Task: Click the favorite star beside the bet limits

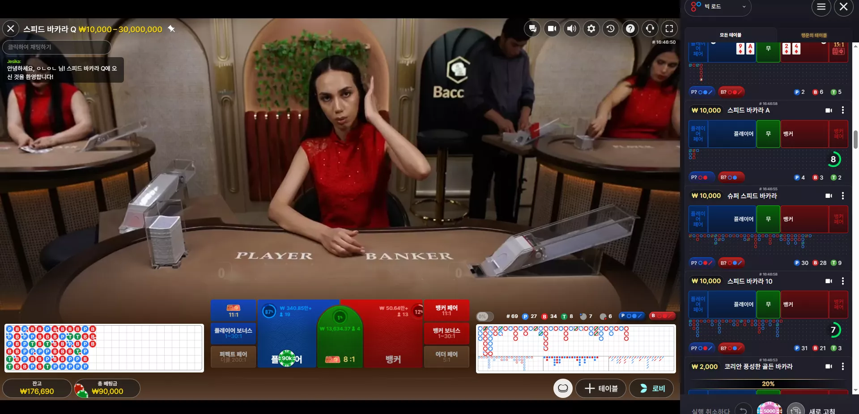Action: click(171, 29)
